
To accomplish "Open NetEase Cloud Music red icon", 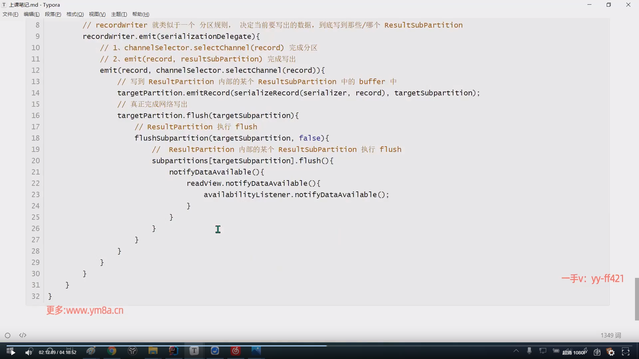I will tap(236, 351).
